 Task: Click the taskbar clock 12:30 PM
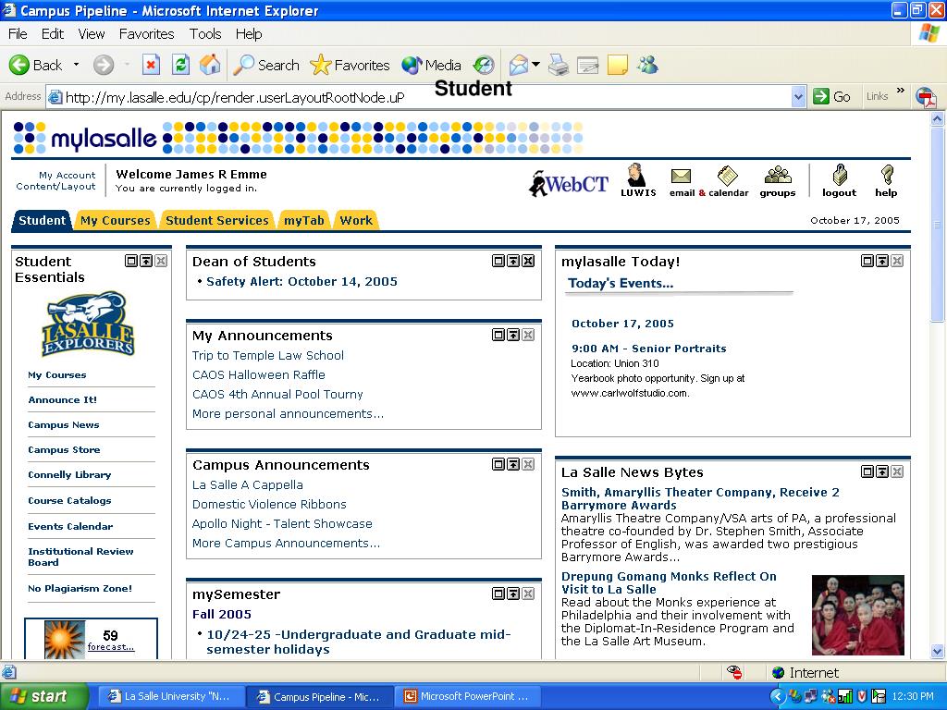coord(913,696)
